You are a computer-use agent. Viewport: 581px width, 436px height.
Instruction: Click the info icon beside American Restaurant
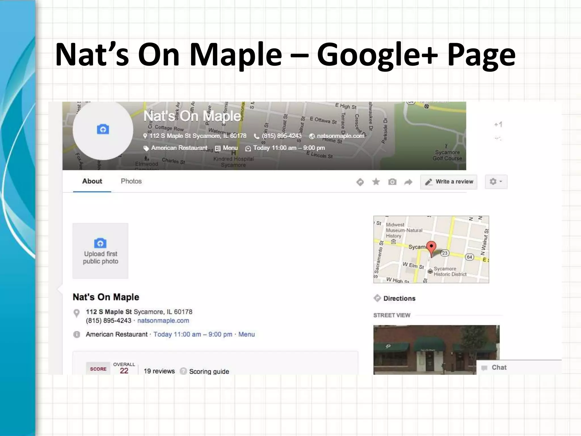[x=77, y=334]
